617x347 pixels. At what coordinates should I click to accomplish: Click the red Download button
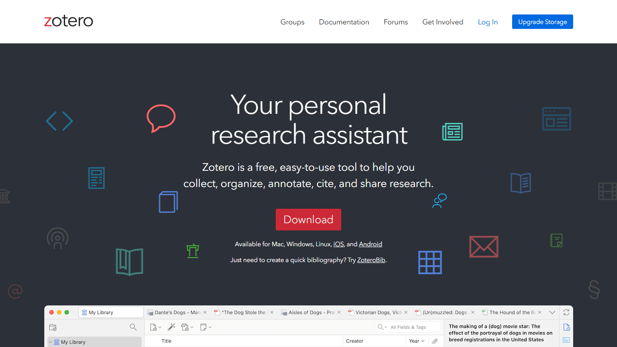coord(308,220)
